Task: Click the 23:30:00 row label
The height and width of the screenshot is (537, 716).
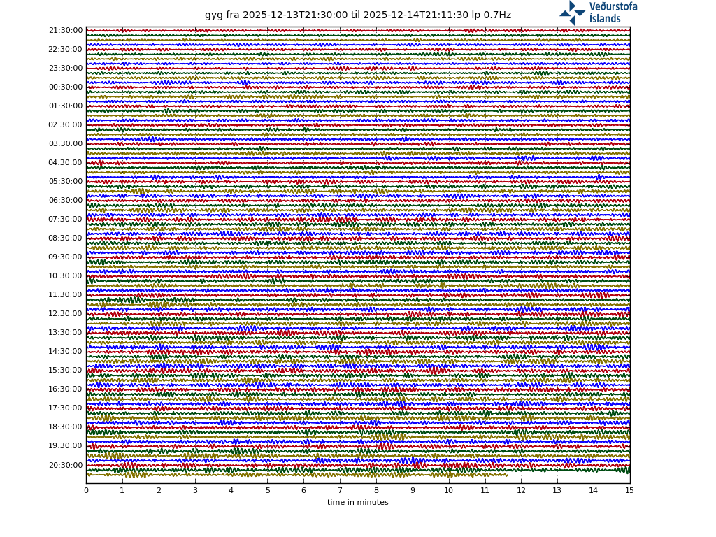Action: click(66, 69)
